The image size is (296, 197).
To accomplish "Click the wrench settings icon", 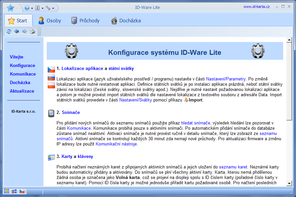I will (x=48, y=8).
